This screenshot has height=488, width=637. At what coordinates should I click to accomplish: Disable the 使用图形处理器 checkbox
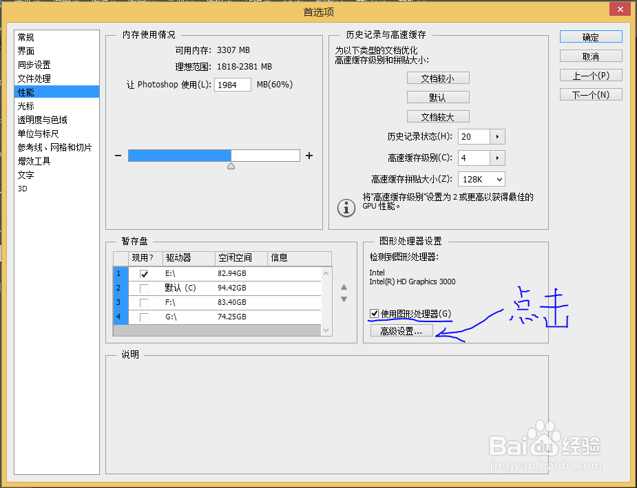[374, 313]
